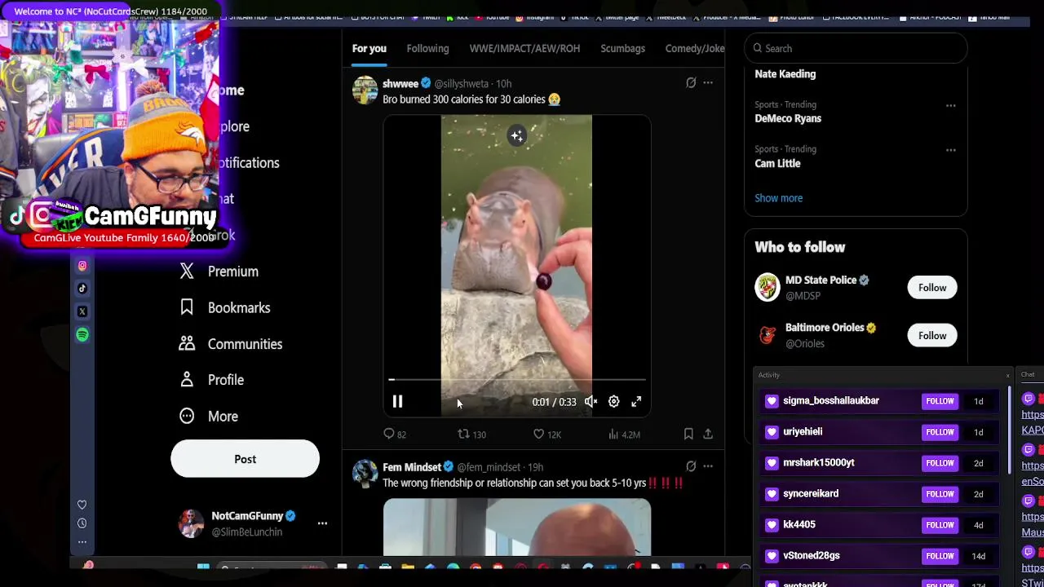The image size is (1044, 587).
Task: Follow kk4405 in Activity panel
Action: [x=940, y=525]
